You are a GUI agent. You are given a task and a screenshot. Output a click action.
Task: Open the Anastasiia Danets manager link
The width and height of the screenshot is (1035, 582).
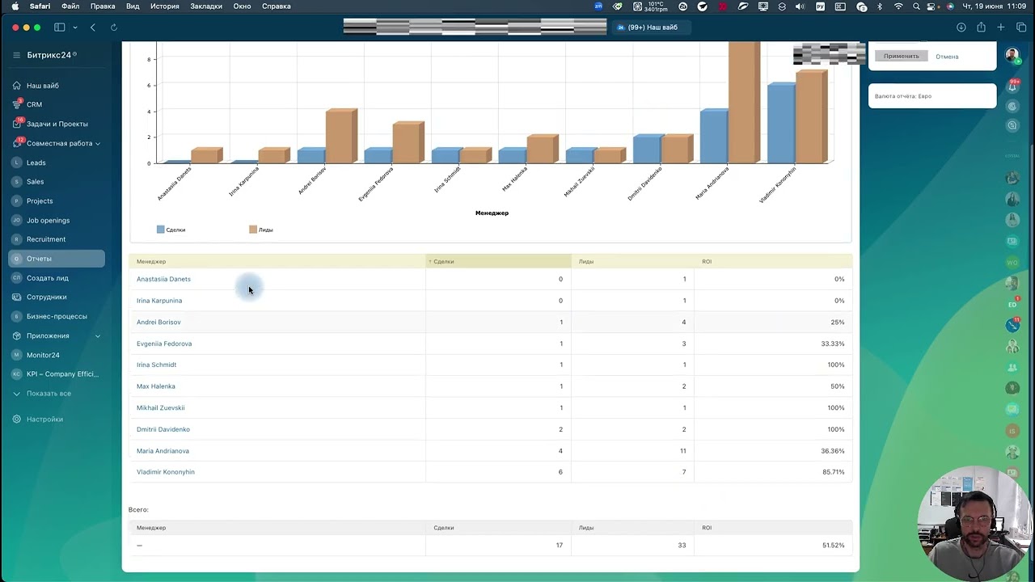point(163,280)
